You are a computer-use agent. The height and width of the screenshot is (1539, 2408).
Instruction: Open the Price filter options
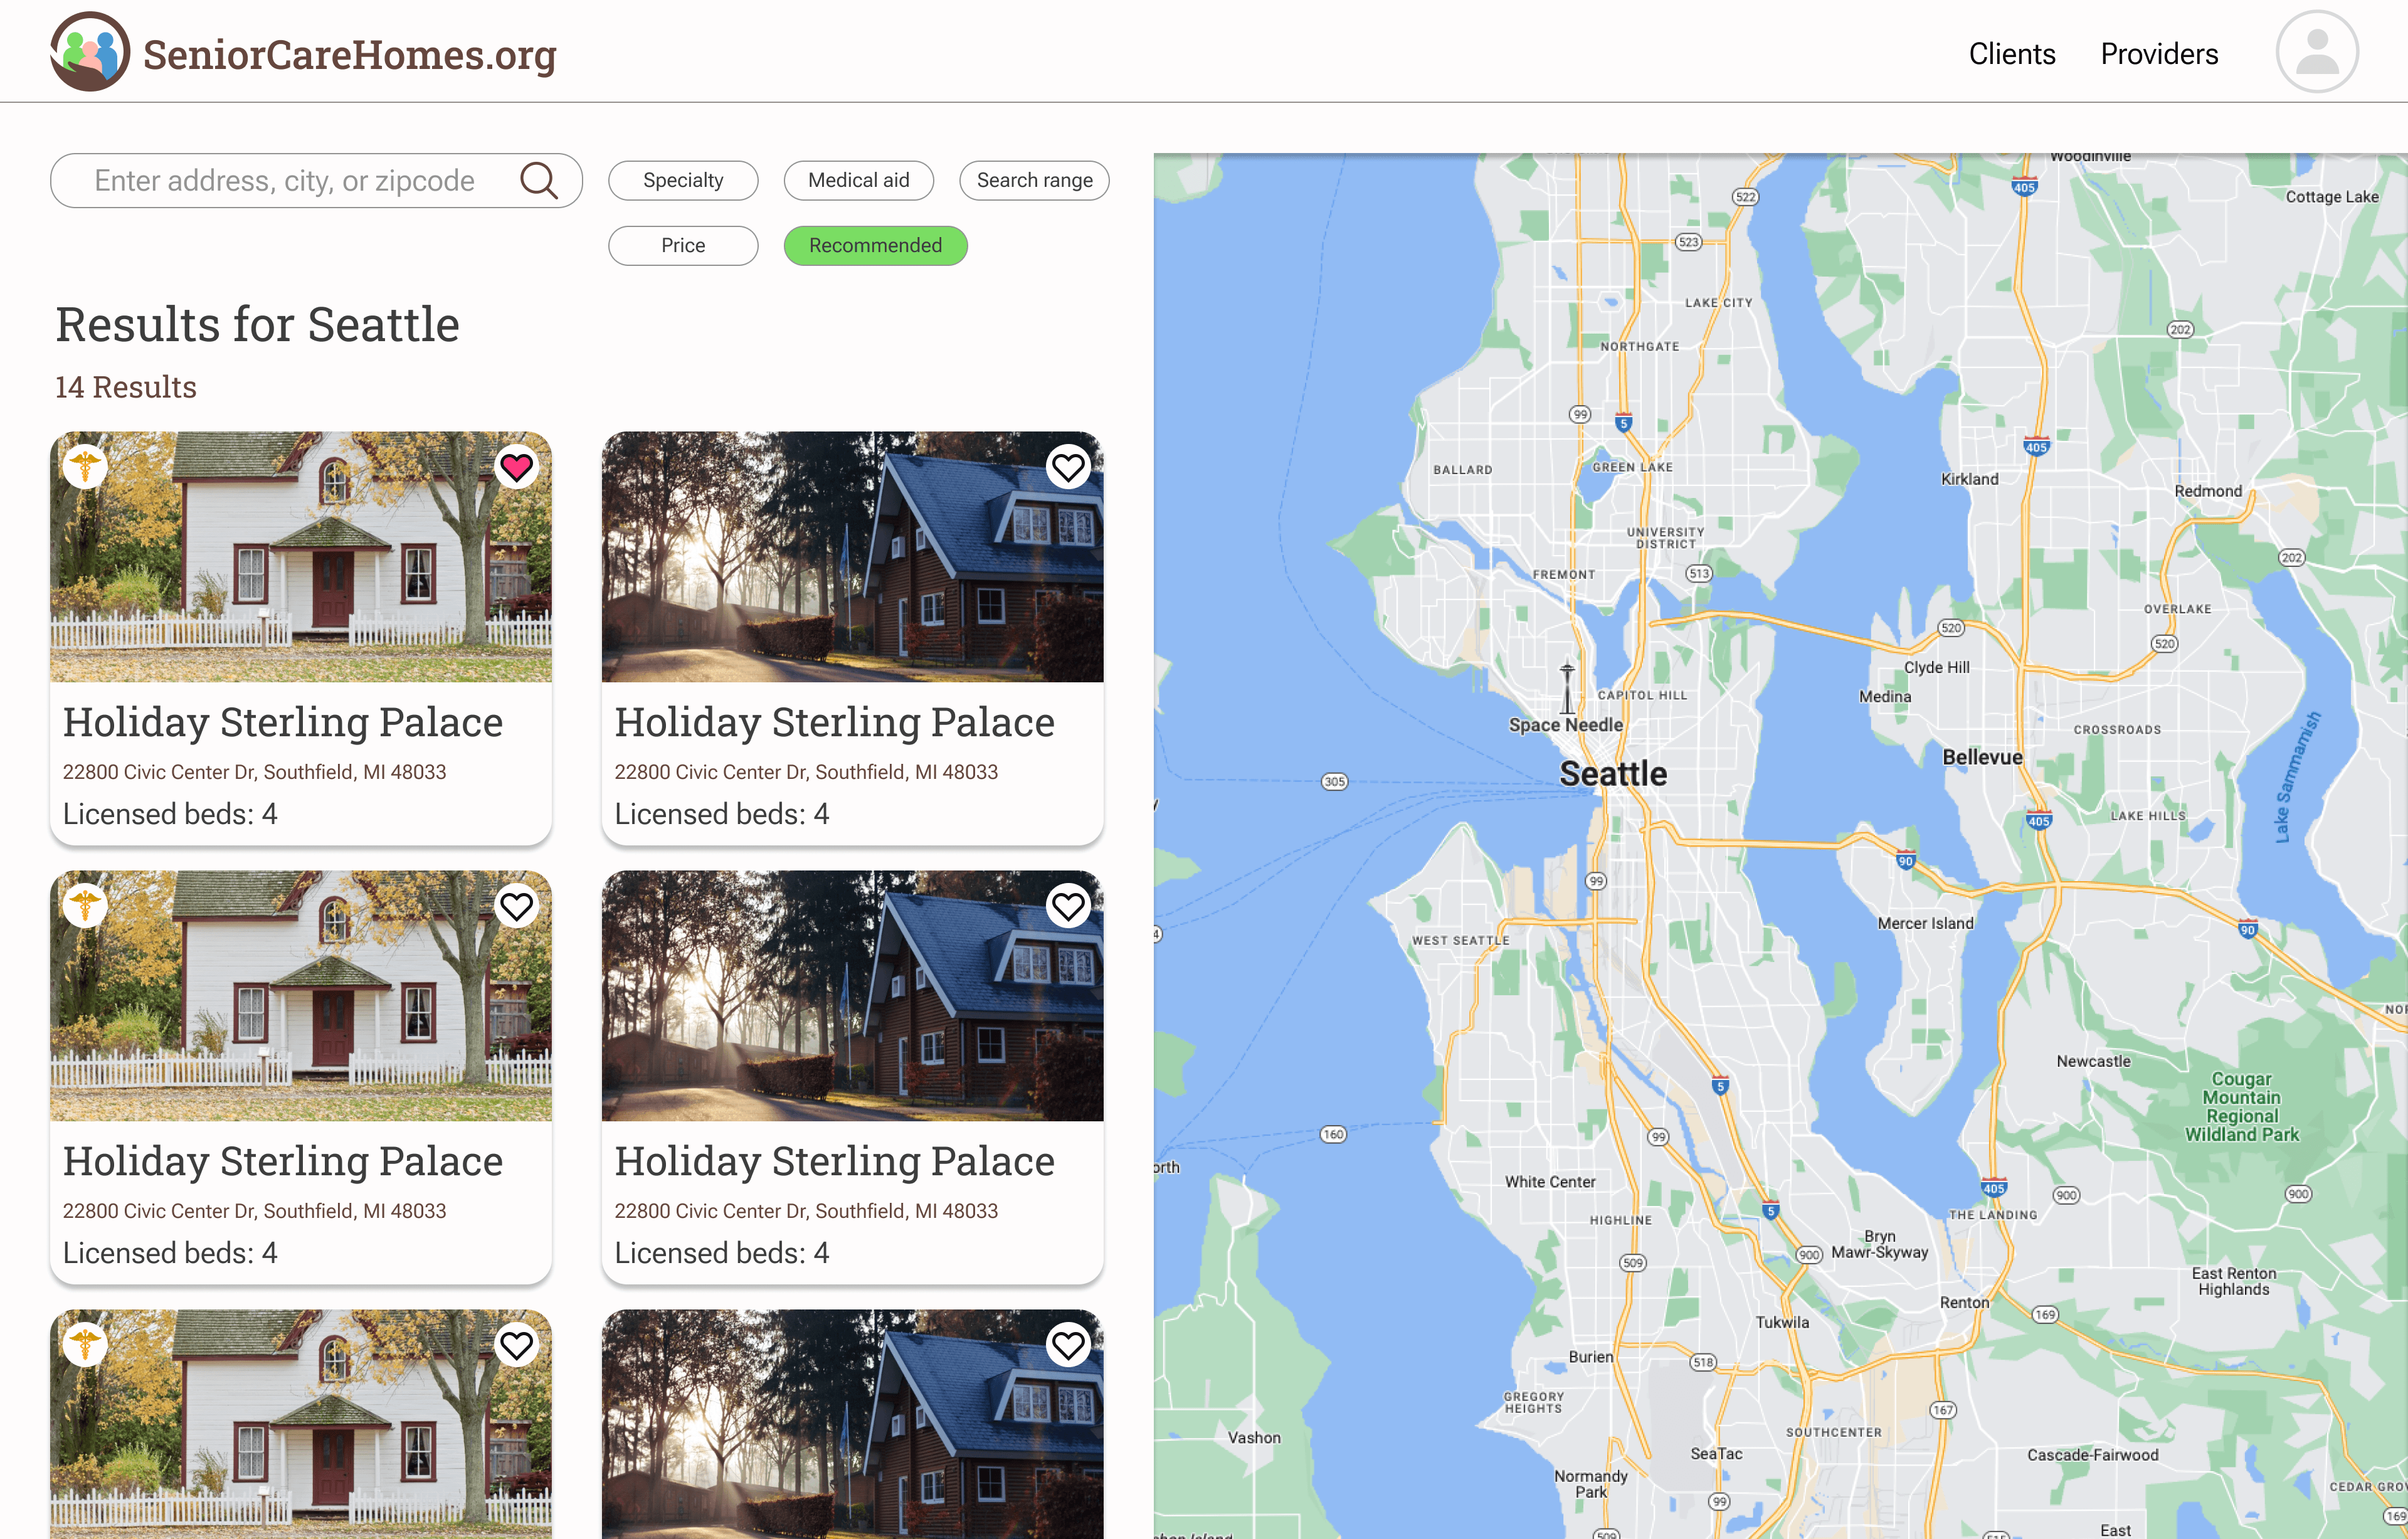point(683,246)
